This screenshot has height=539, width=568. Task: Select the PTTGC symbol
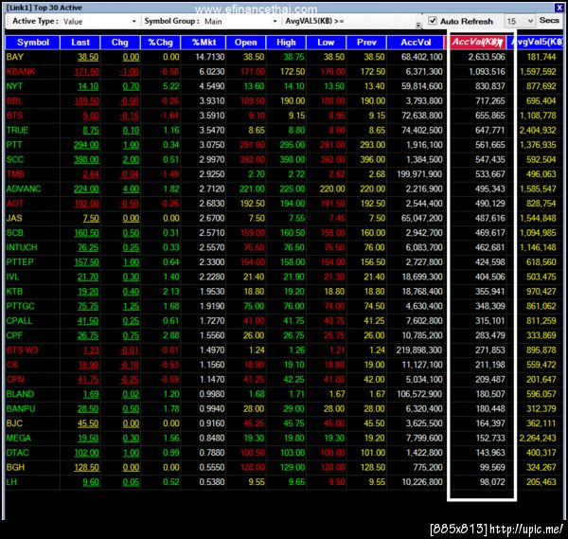(x=20, y=306)
